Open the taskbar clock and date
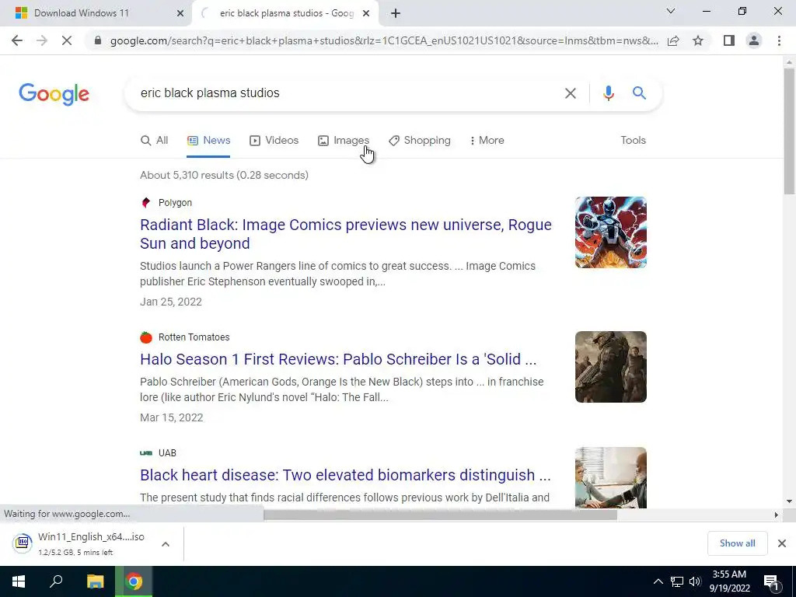 (x=729, y=581)
